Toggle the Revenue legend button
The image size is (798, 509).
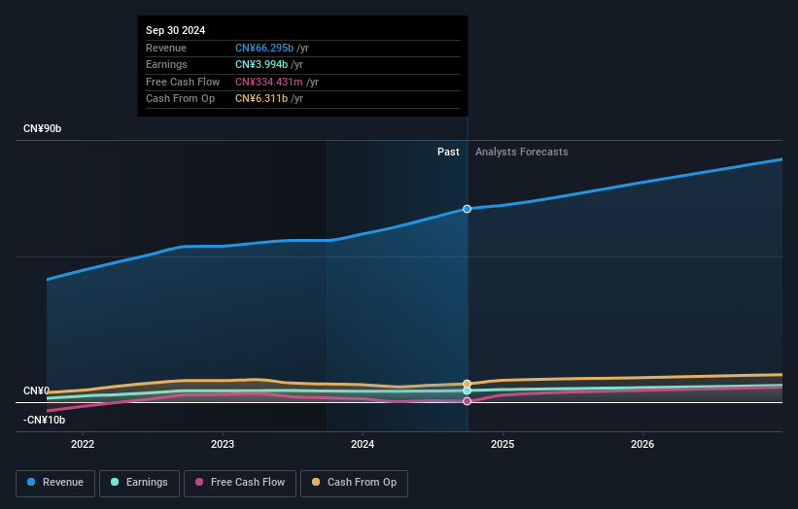(55, 483)
